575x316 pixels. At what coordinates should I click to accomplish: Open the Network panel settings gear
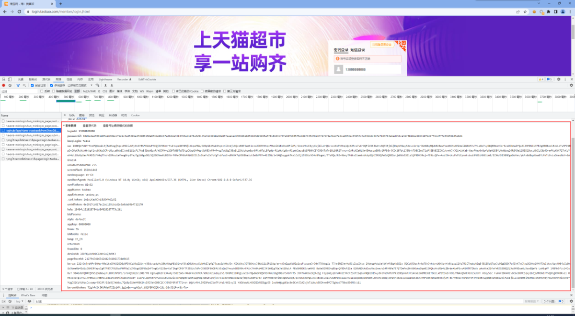click(x=571, y=85)
